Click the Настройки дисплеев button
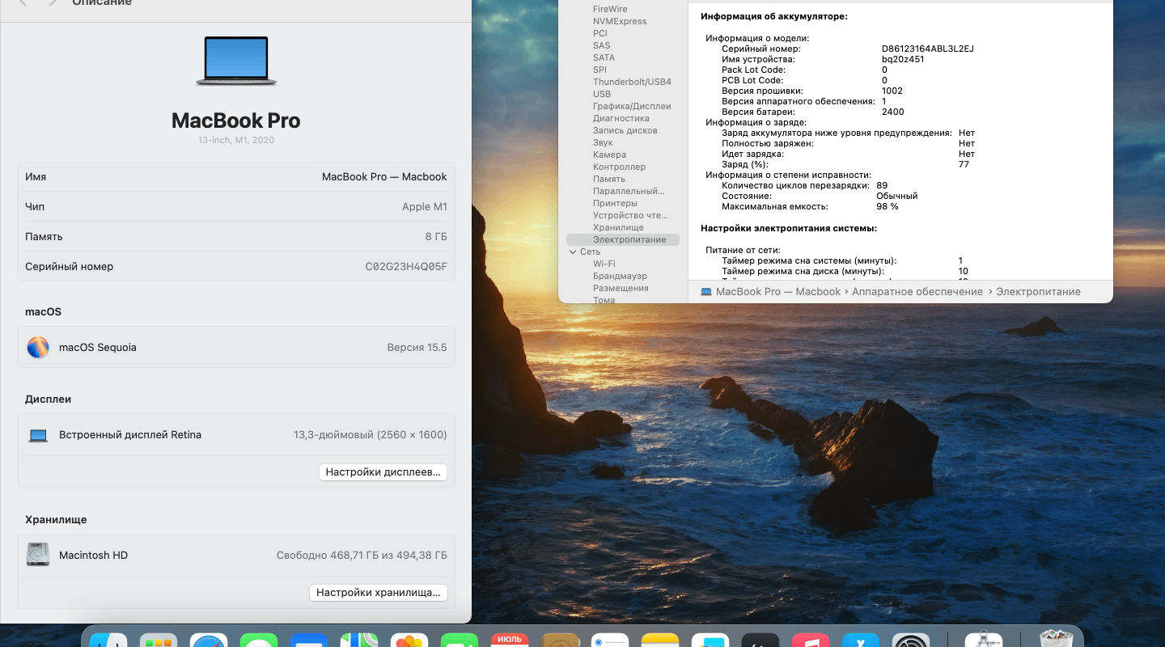This screenshot has height=647, width=1165. tap(383, 472)
